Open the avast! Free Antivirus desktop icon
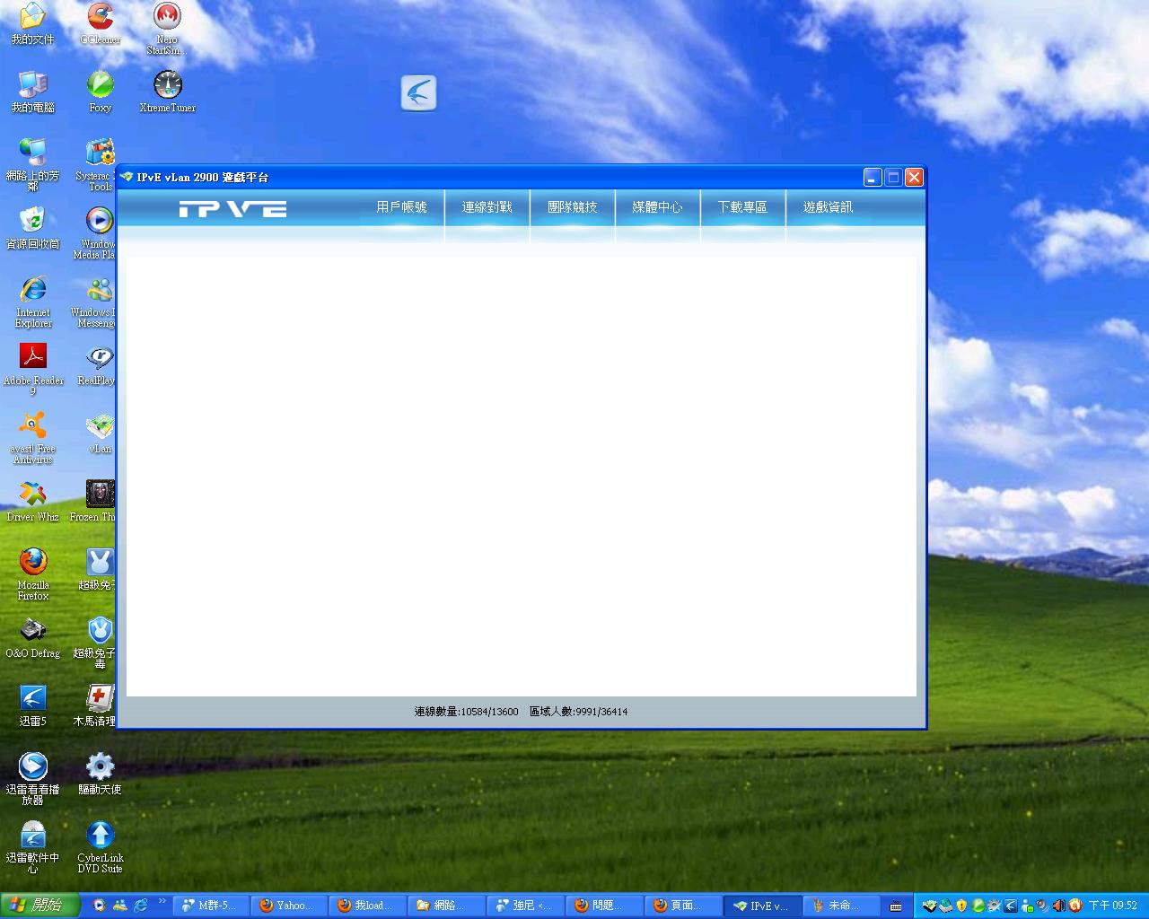1149x919 pixels. pos(33,438)
